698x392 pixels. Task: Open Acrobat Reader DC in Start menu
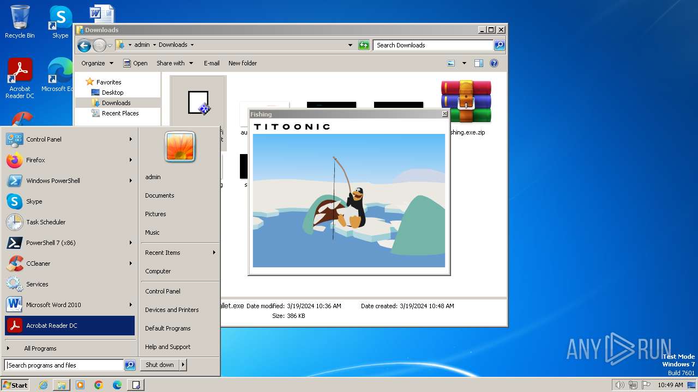(x=70, y=326)
